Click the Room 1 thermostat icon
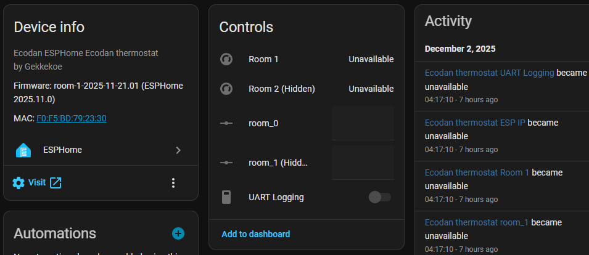Image resolution: width=589 pixels, height=255 pixels. click(x=226, y=59)
